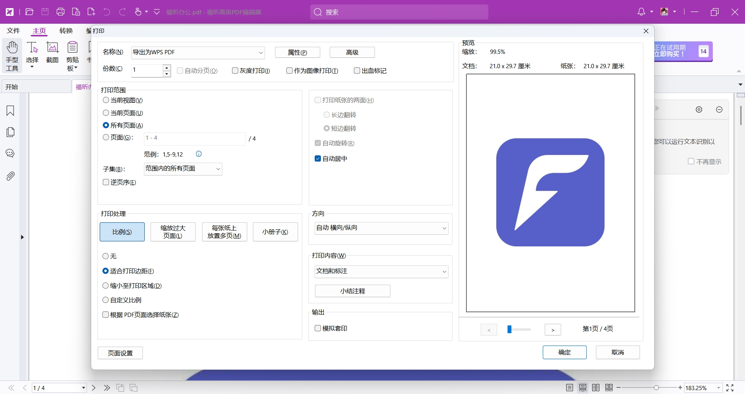Screen dimensions: 745x394
Task: Click the Advanced button
Action: [x=352, y=52]
